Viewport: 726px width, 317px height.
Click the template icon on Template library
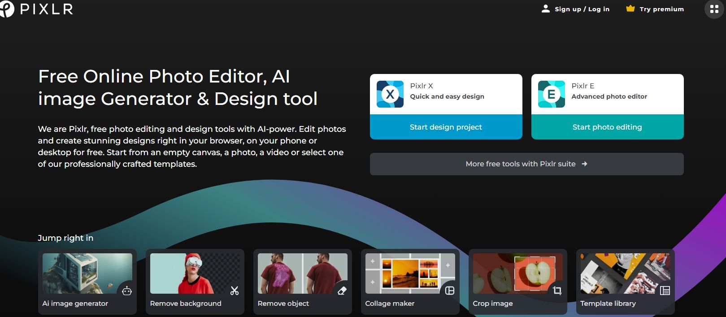[665, 291]
